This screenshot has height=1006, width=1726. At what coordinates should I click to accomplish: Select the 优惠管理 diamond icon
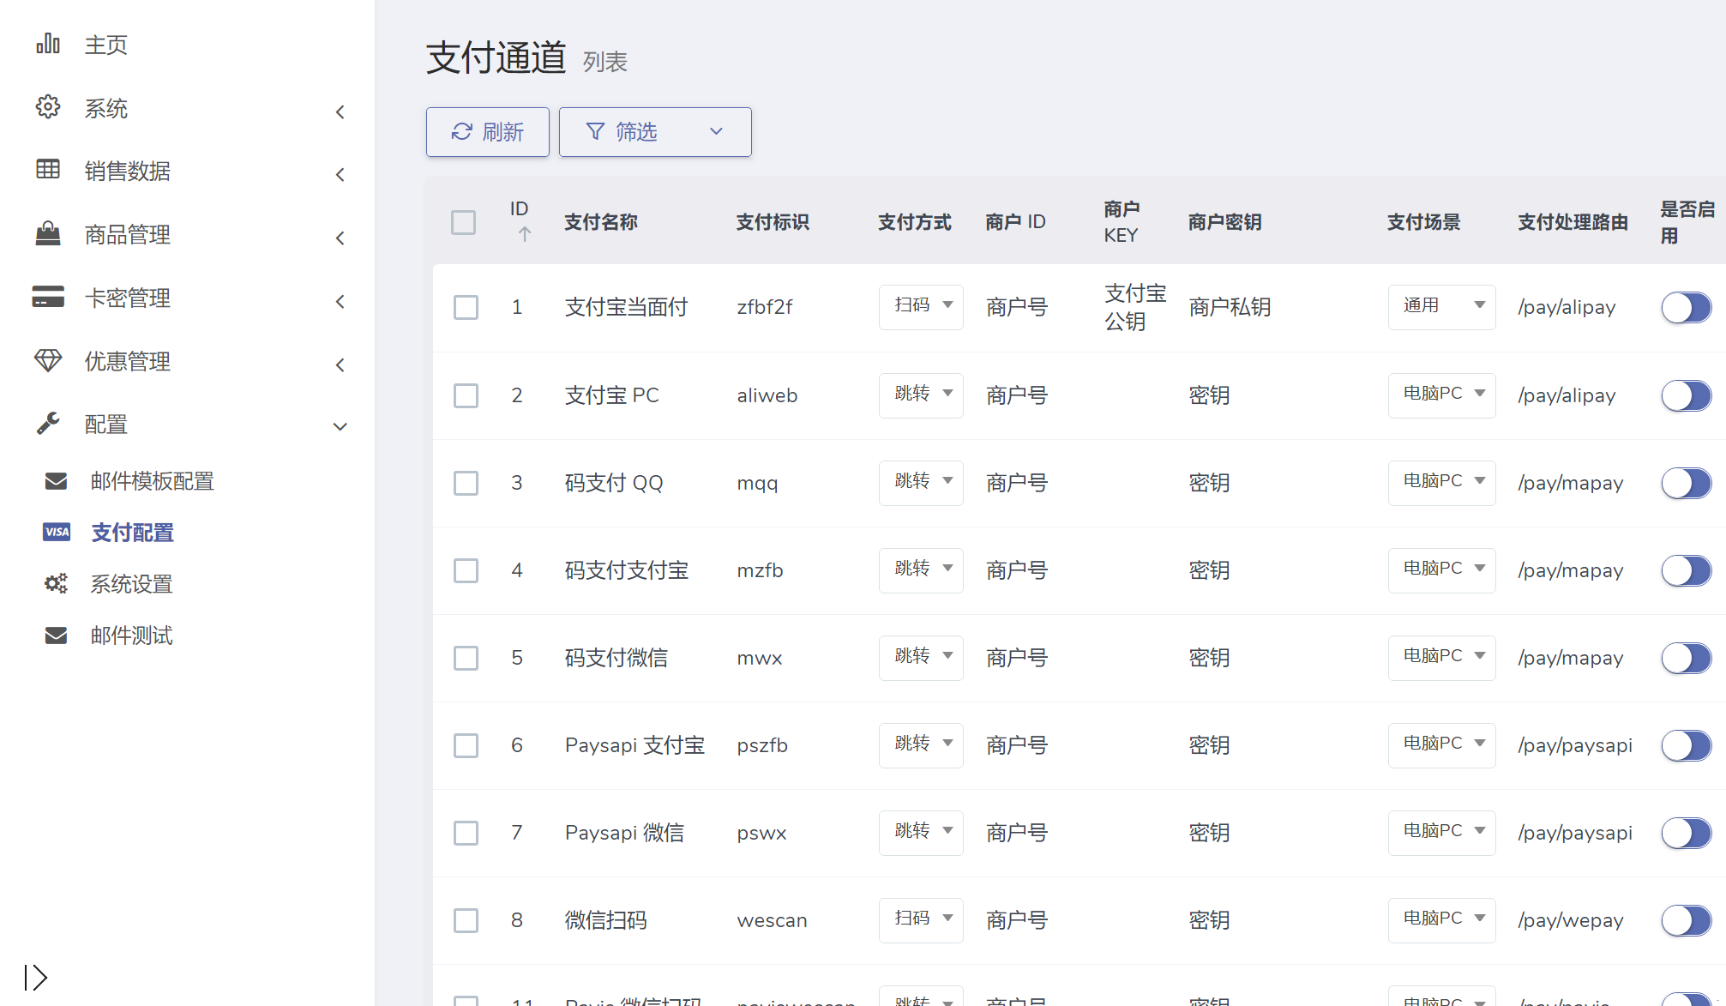pyautogui.click(x=48, y=361)
